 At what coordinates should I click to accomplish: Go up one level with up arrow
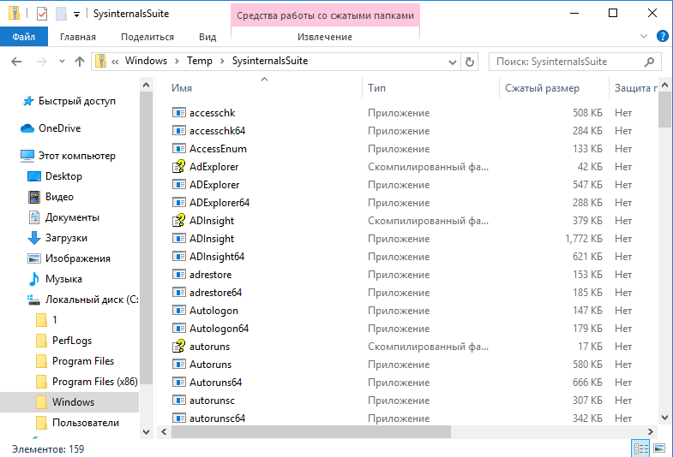(80, 62)
